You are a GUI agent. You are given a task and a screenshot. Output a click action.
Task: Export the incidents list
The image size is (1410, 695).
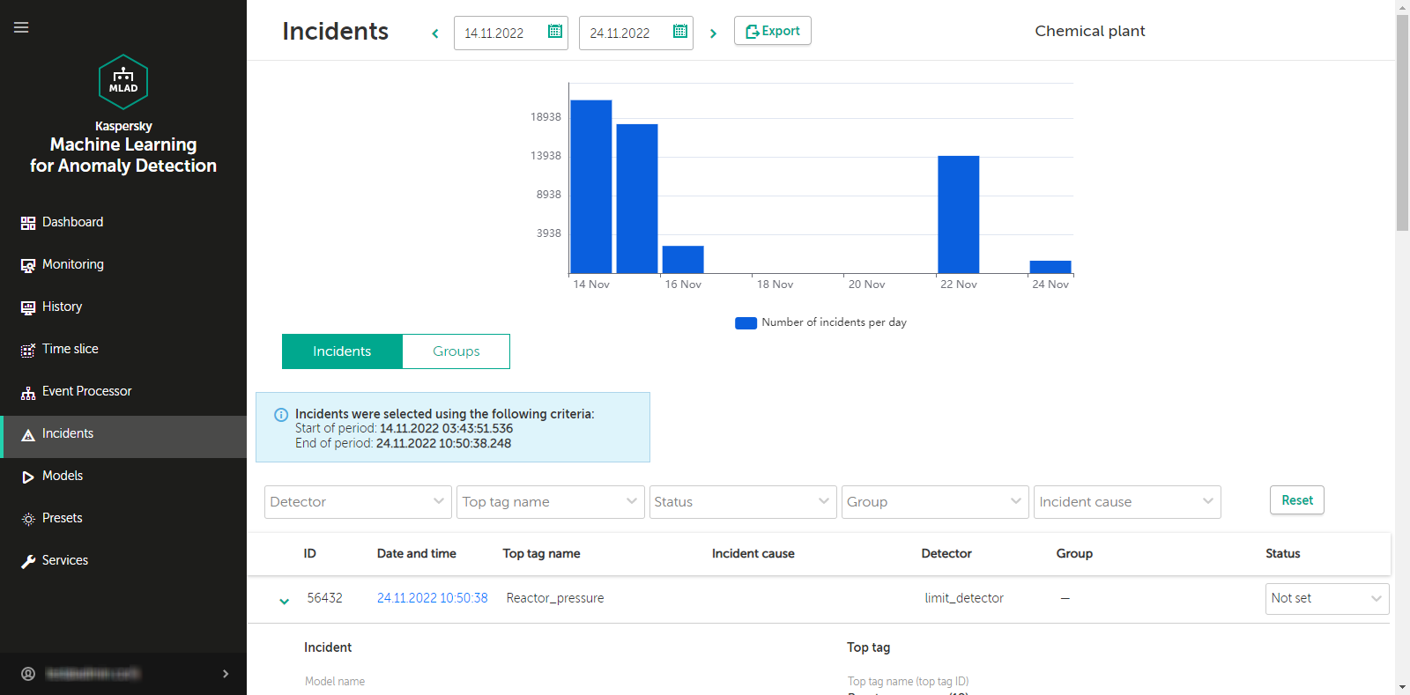coord(772,31)
